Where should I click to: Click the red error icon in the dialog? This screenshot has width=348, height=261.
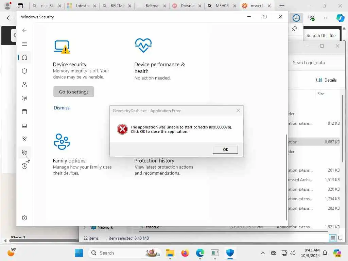(x=122, y=129)
